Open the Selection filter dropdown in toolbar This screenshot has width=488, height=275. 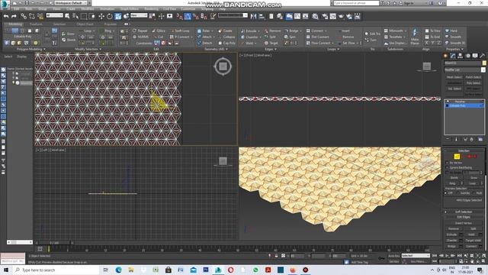54,15
